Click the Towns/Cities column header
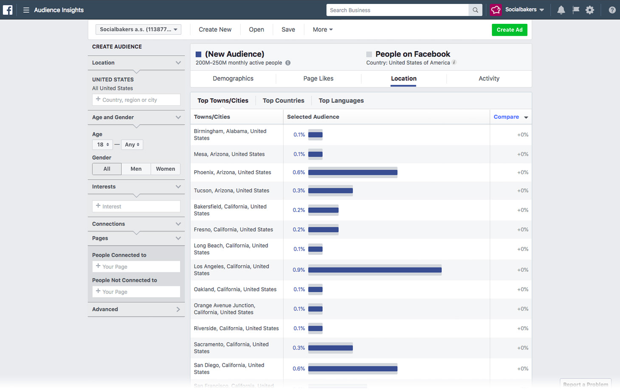Screen dimensions: 620x390 [212, 117]
